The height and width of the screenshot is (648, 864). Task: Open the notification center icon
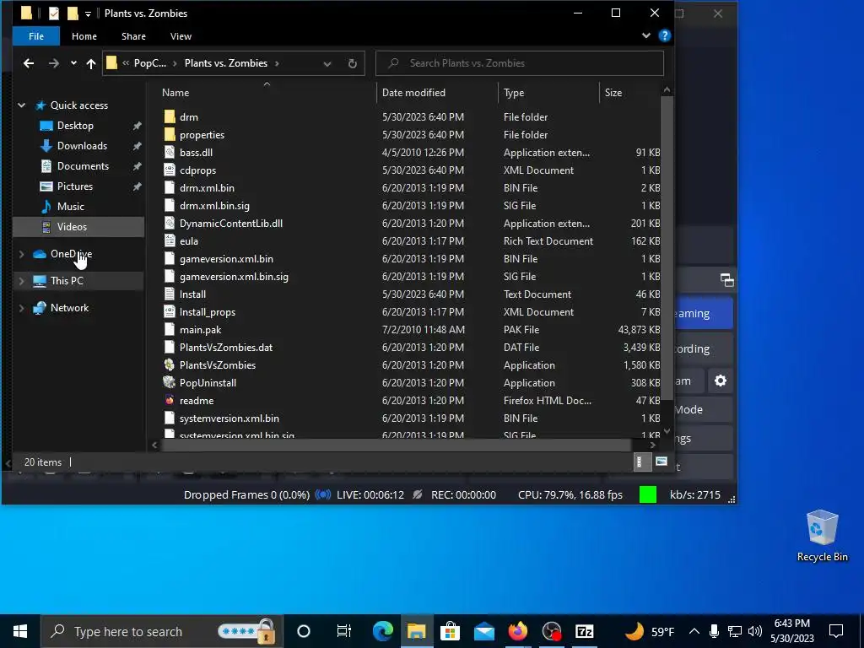836,631
